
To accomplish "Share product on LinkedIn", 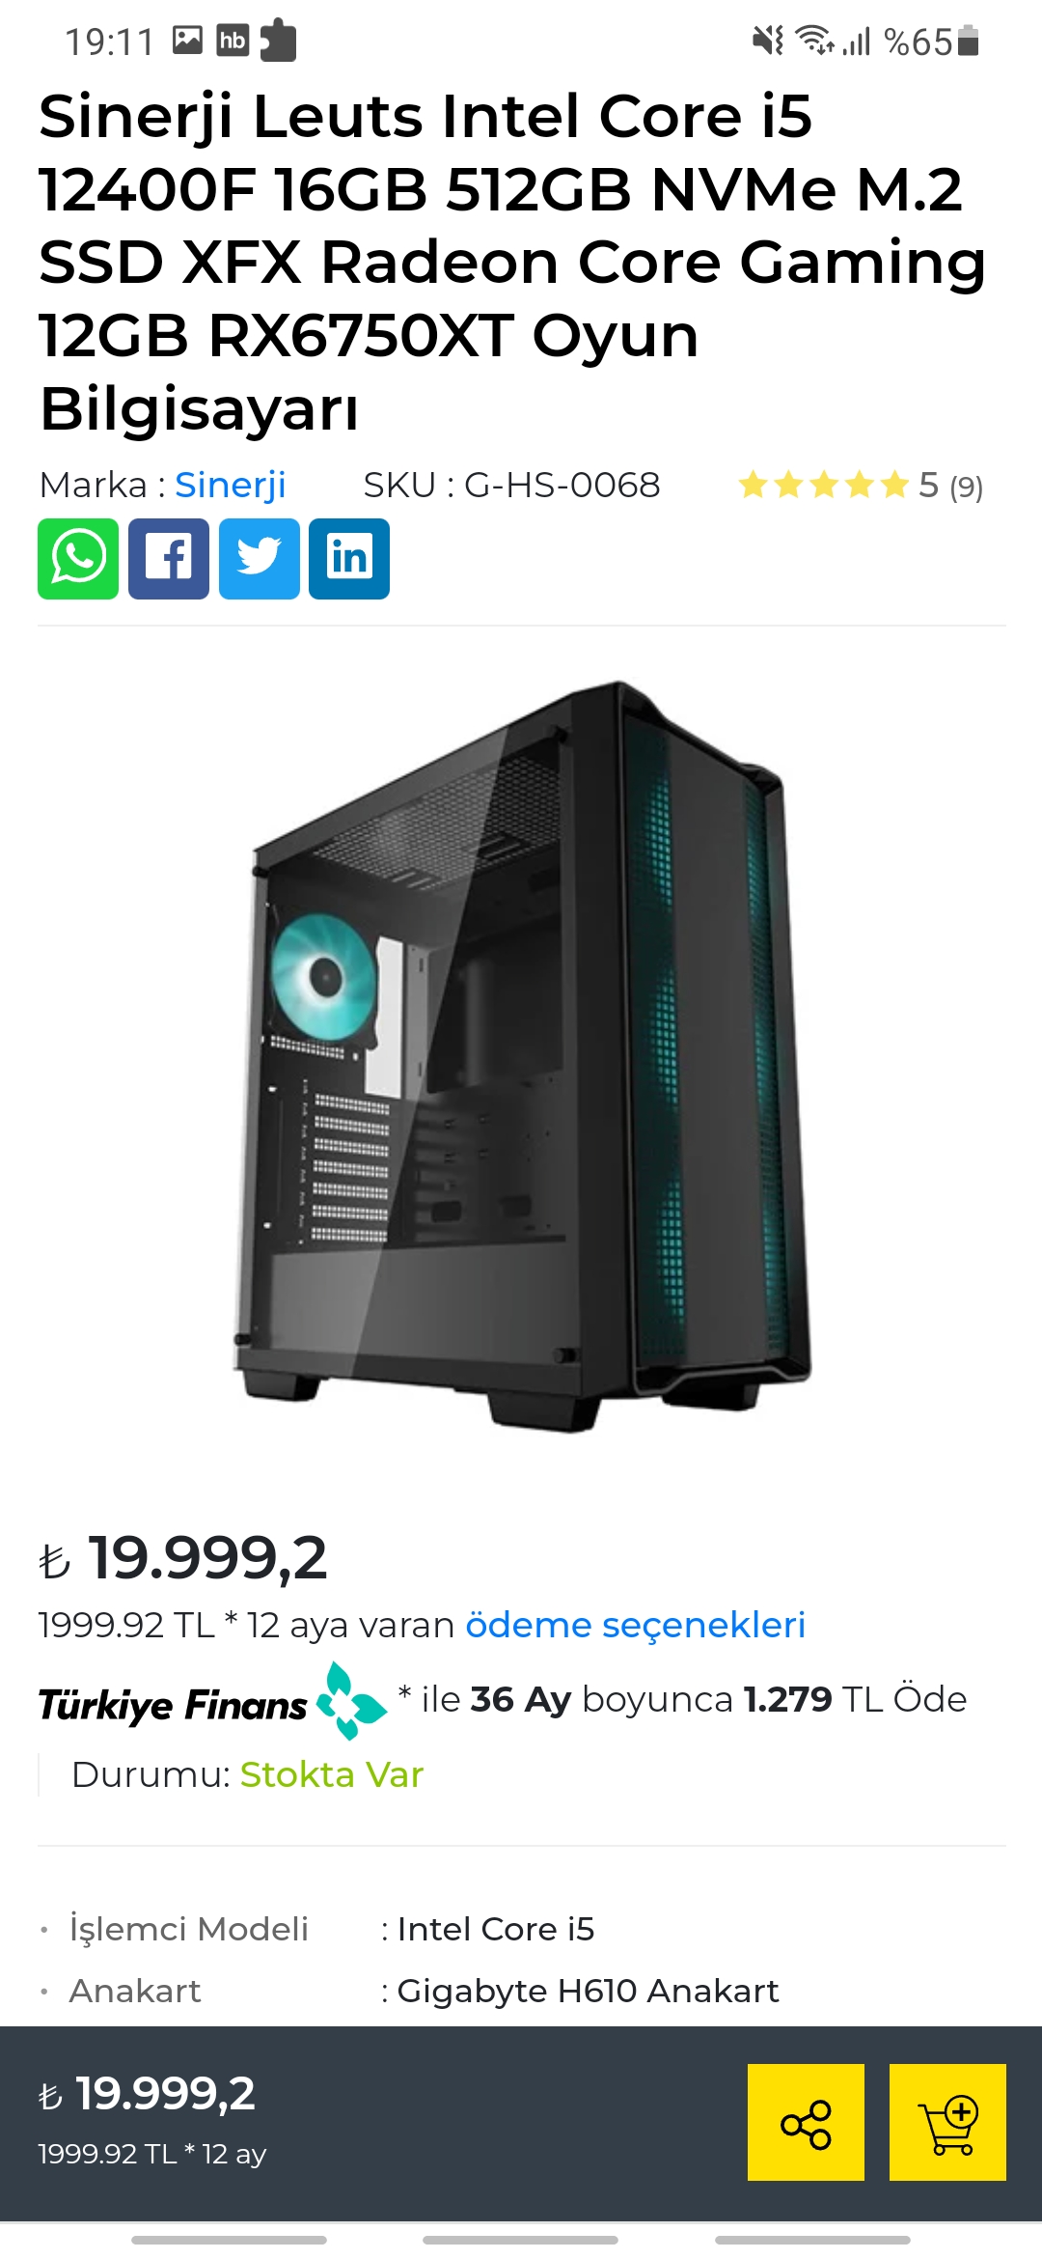I will click(x=349, y=559).
